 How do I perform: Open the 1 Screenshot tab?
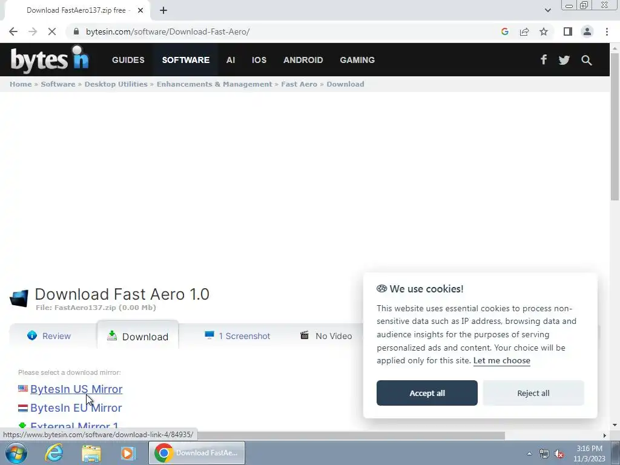237,336
